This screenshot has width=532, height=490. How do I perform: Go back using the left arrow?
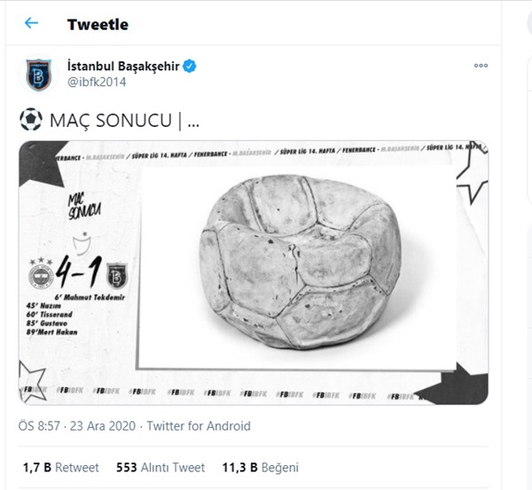coord(32,24)
